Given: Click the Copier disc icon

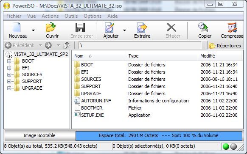Looking at the screenshot, I should point(203,27).
